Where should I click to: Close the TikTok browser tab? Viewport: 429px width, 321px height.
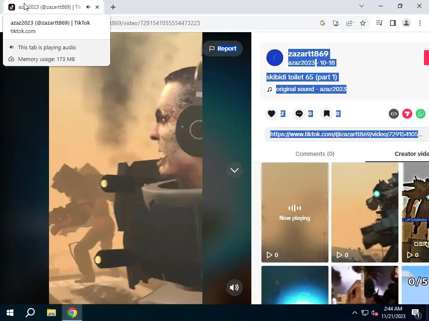pos(97,7)
